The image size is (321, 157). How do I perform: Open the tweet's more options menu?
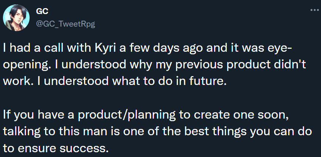point(314,11)
